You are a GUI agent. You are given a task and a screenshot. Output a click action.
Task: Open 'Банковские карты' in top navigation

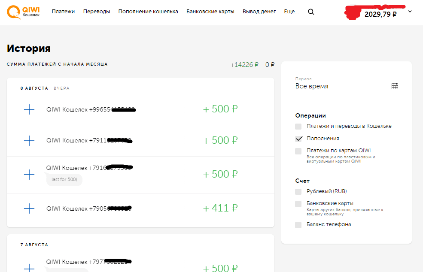(x=210, y=12)
